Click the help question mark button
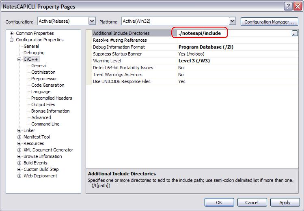This screenshot has width=304, height=211. pyautogui.click(x=288, y=6)
